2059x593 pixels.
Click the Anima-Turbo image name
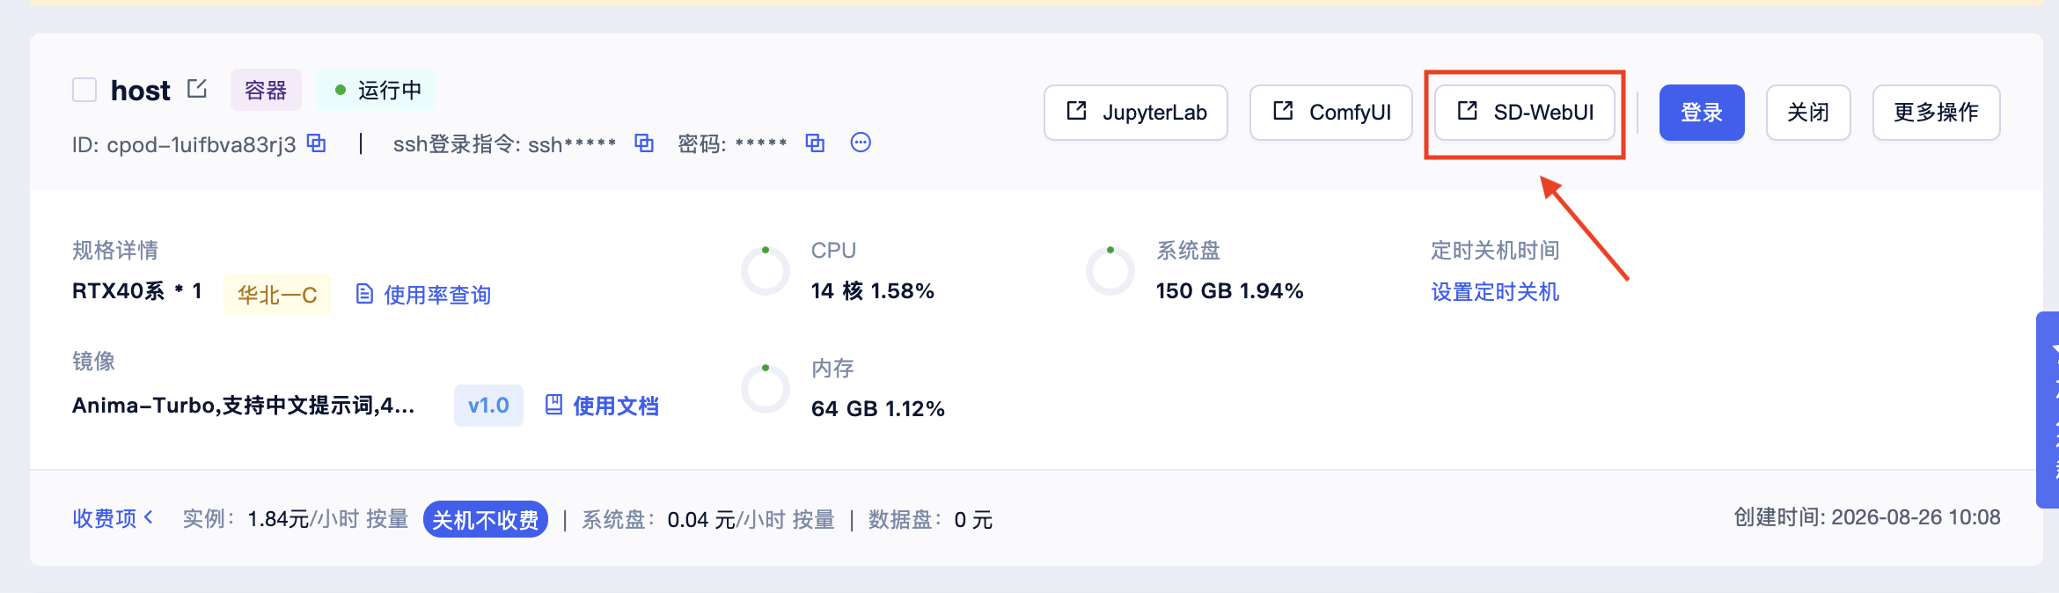(244, 406)
